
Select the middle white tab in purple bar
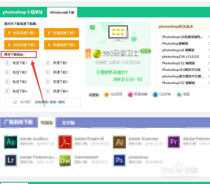point(47,122)
